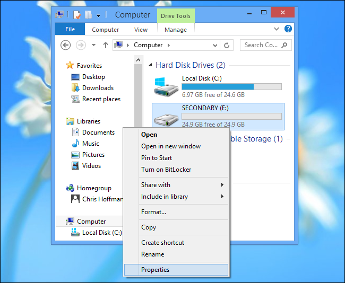This screenshot has height=283, width=345.
Task: Select the Local Disk (C:) drive icon
Action: click(166, 86)
